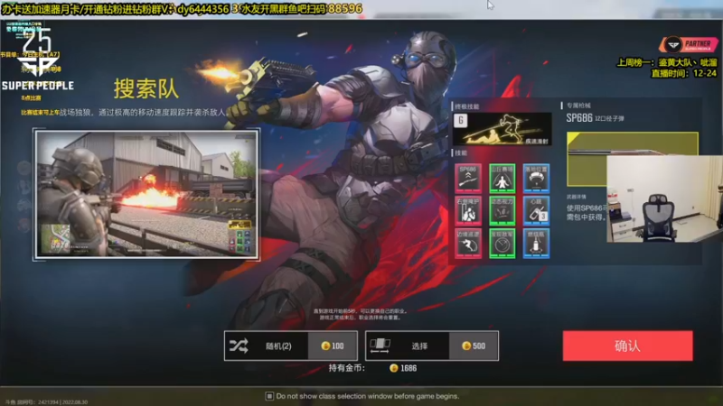Viewport: 723px width, 406px height.
Task: Open the ultimate skill G banner
Action: click(502, 129)
